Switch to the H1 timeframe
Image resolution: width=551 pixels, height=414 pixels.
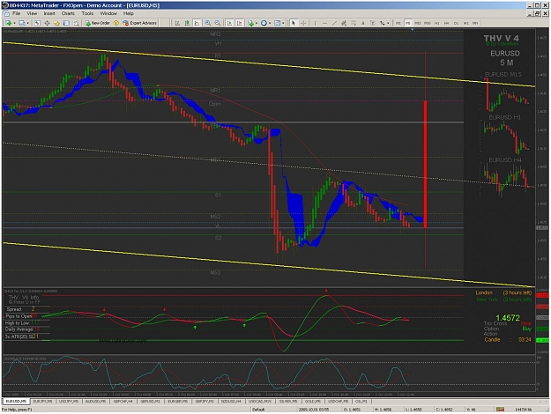click(x=436, y=23)
